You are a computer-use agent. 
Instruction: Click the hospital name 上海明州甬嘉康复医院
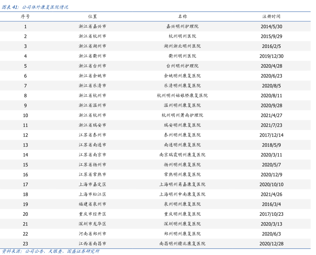pos(183,184)
